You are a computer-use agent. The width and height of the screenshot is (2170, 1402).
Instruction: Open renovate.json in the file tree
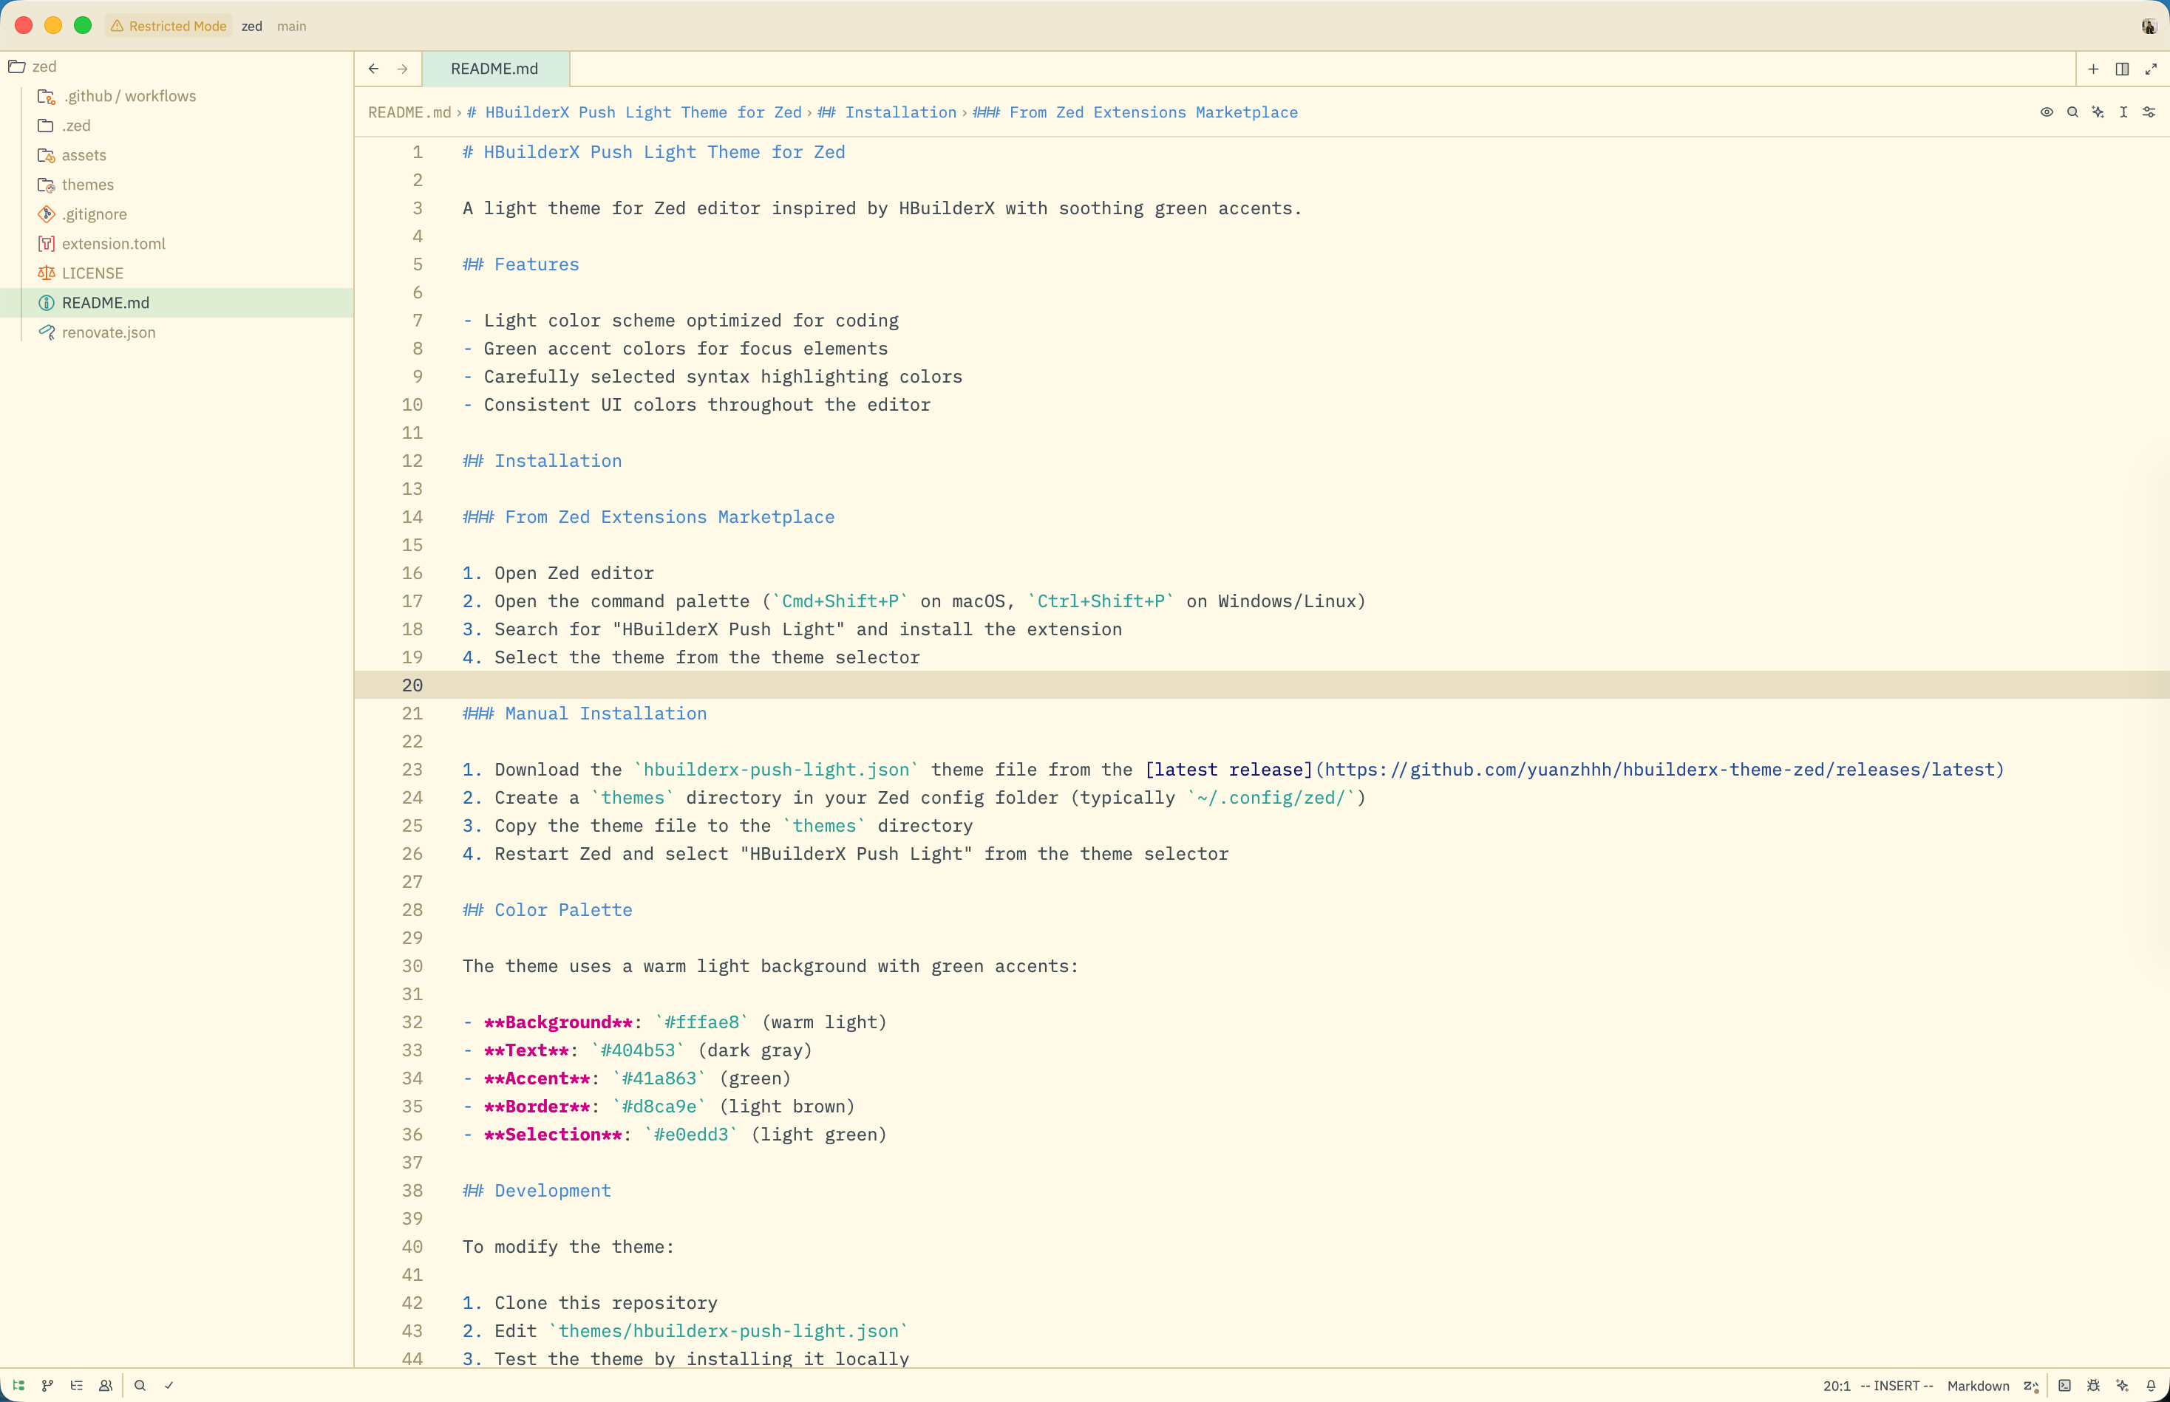177,332
